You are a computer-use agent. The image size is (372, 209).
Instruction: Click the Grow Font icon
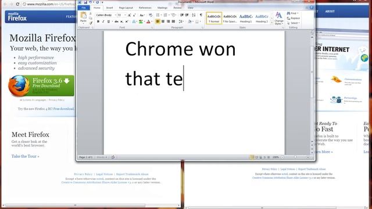(x=129, y=15)
